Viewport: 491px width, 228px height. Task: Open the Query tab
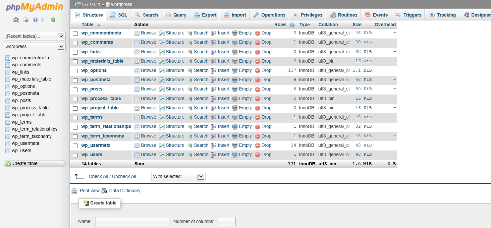click(176, 15)
